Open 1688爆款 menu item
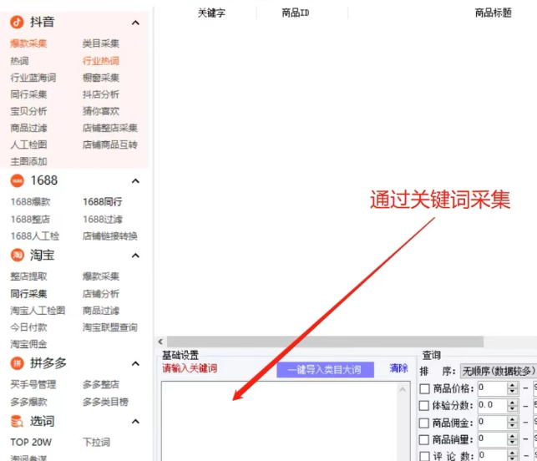 click(30, 202)
